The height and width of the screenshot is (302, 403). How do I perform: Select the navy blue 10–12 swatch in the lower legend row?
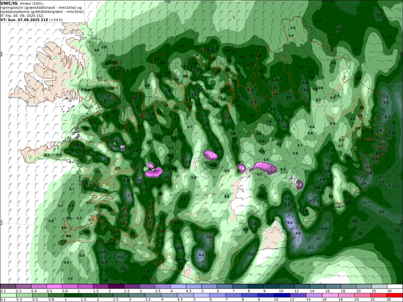[x=282, y=295]
